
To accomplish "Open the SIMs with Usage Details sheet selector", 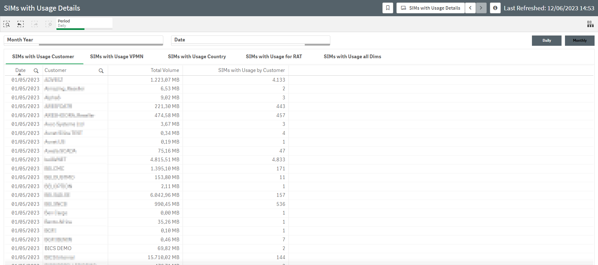I will click(430, 8).
